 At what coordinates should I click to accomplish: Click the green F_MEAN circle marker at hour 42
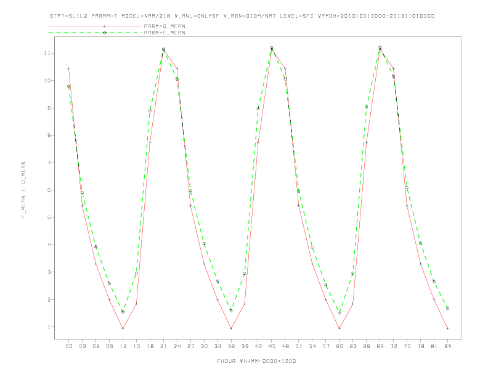coord(258,109)
